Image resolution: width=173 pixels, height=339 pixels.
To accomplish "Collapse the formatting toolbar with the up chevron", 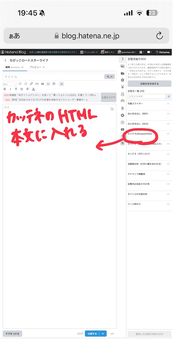I will [62, 84].
